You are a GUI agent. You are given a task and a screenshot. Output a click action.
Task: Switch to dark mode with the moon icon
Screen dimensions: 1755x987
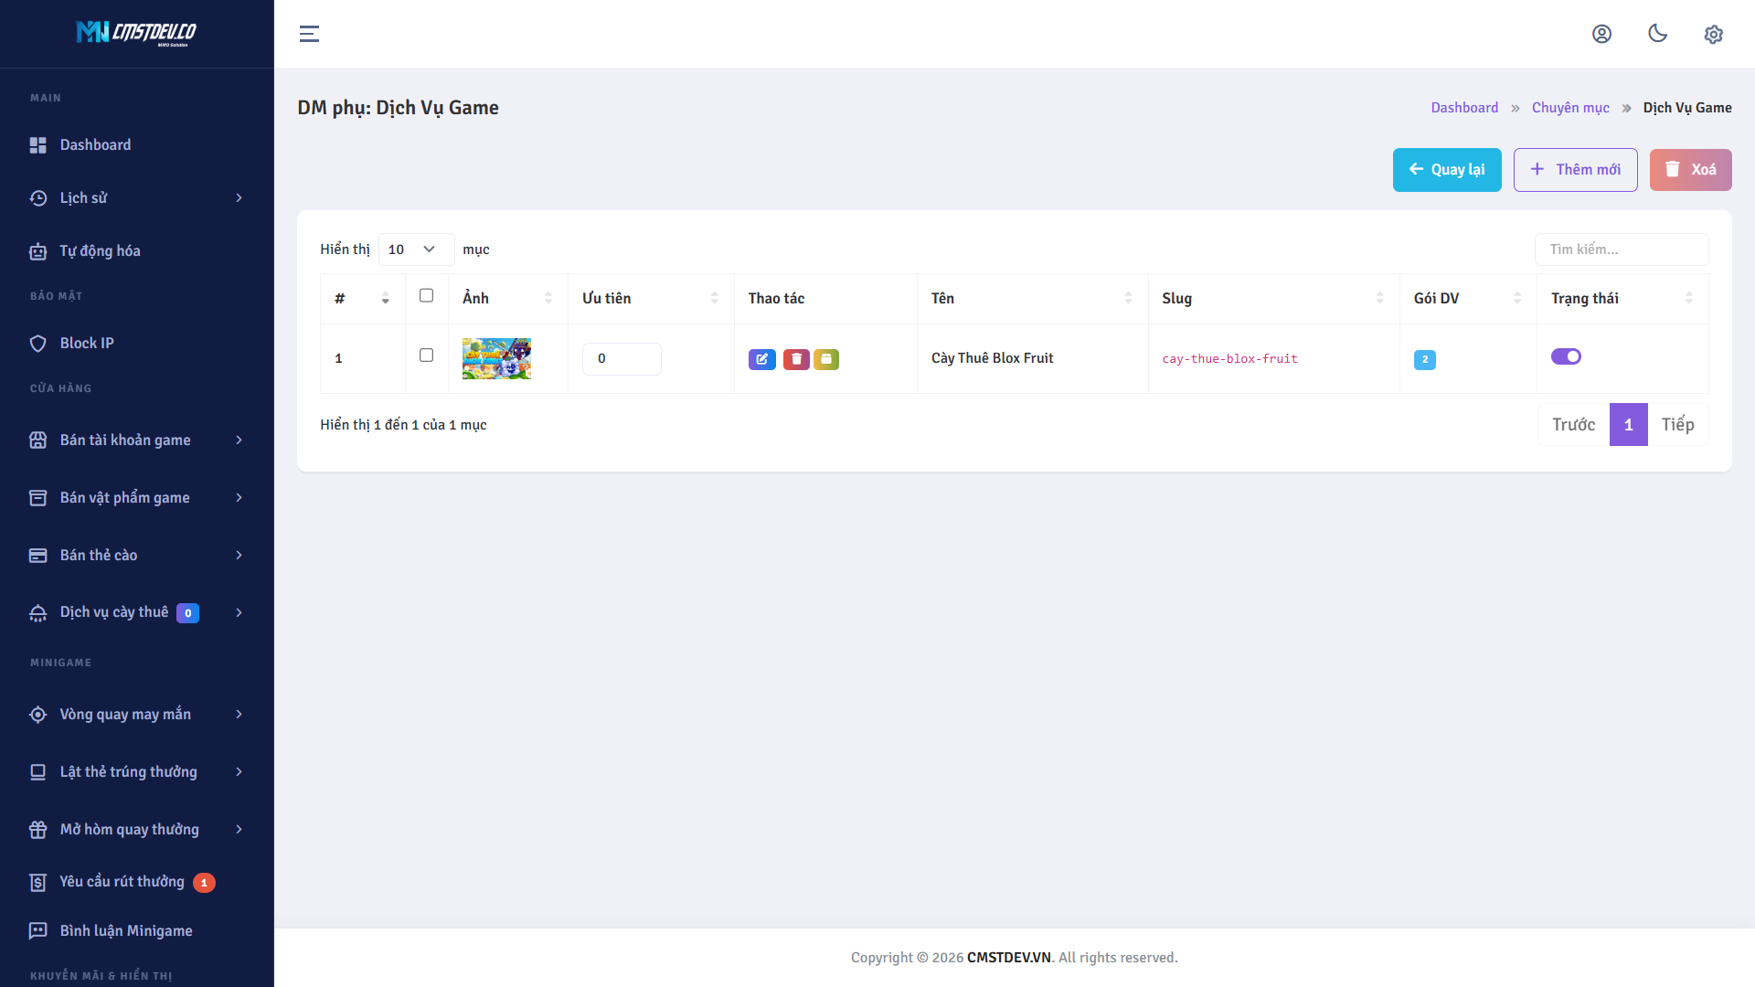coord(1658,34)
